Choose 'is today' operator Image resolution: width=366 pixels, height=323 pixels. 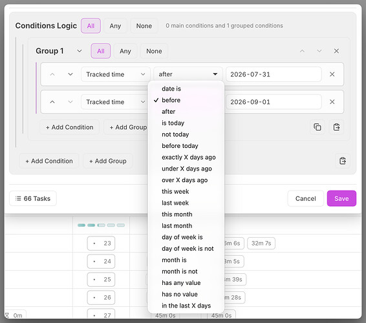[x=186, y=123]
